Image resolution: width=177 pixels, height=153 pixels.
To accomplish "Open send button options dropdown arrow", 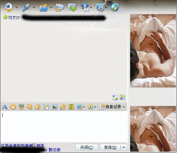I will [124, 147].
